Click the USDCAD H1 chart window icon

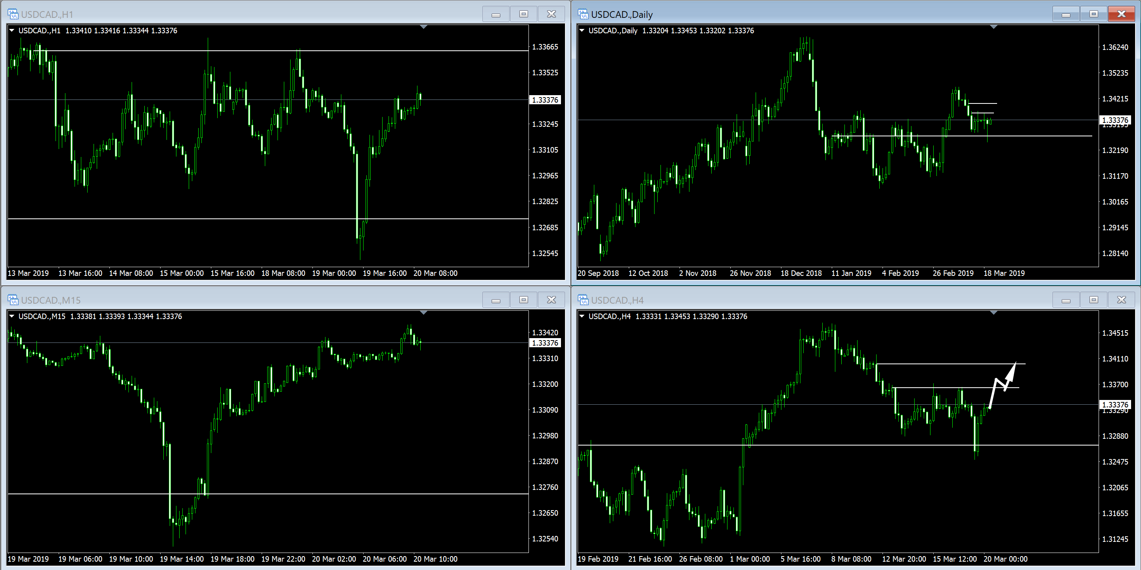coord(13,14)
